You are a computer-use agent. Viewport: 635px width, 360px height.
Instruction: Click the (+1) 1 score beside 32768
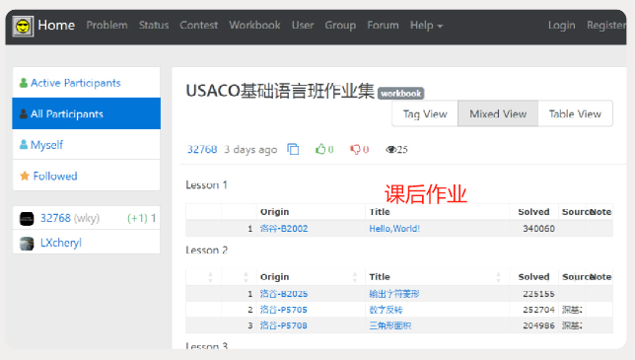(141, 218)
